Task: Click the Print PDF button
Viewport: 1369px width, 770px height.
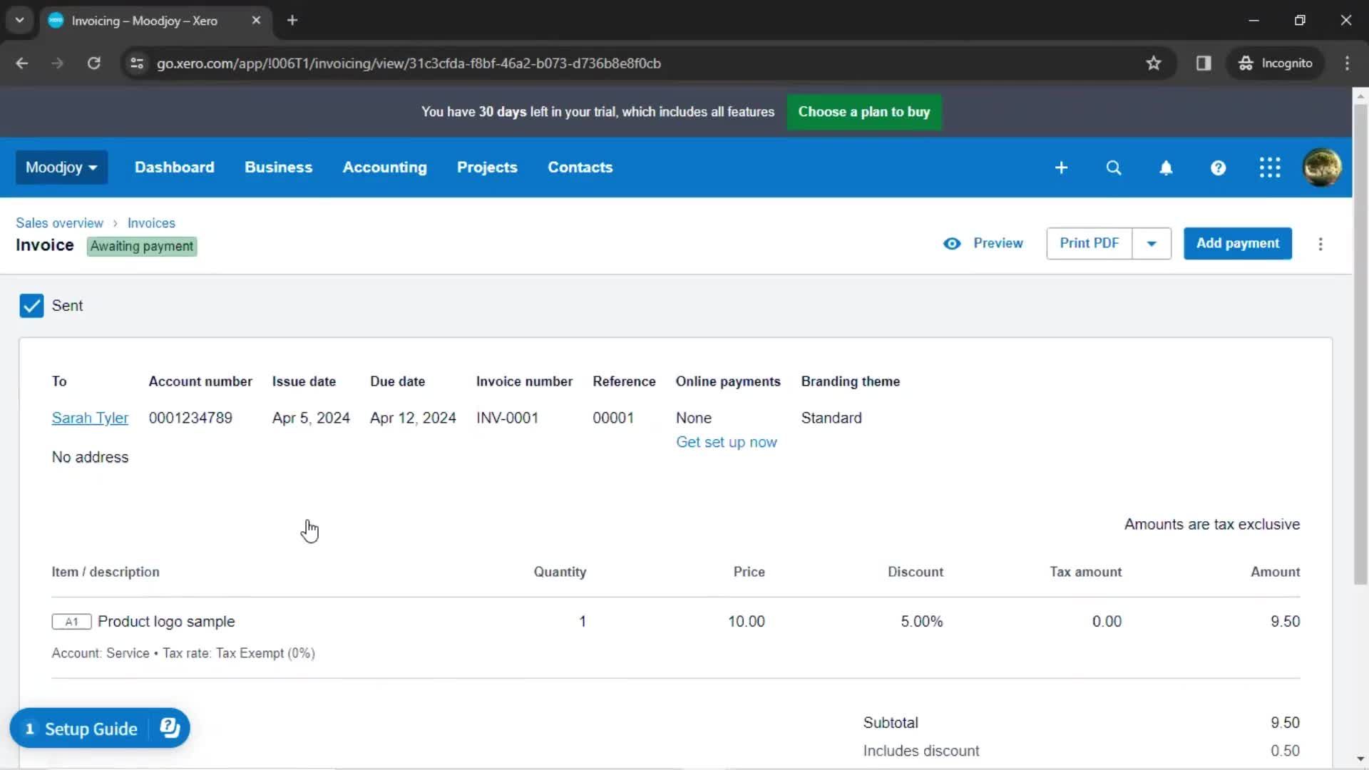Action: [x=1089, y=244]
